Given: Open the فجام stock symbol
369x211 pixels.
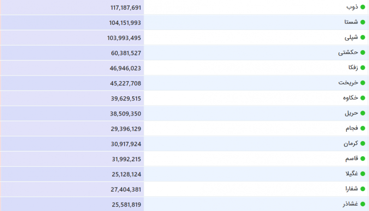Looking at the screenshot, I should 351,128.
